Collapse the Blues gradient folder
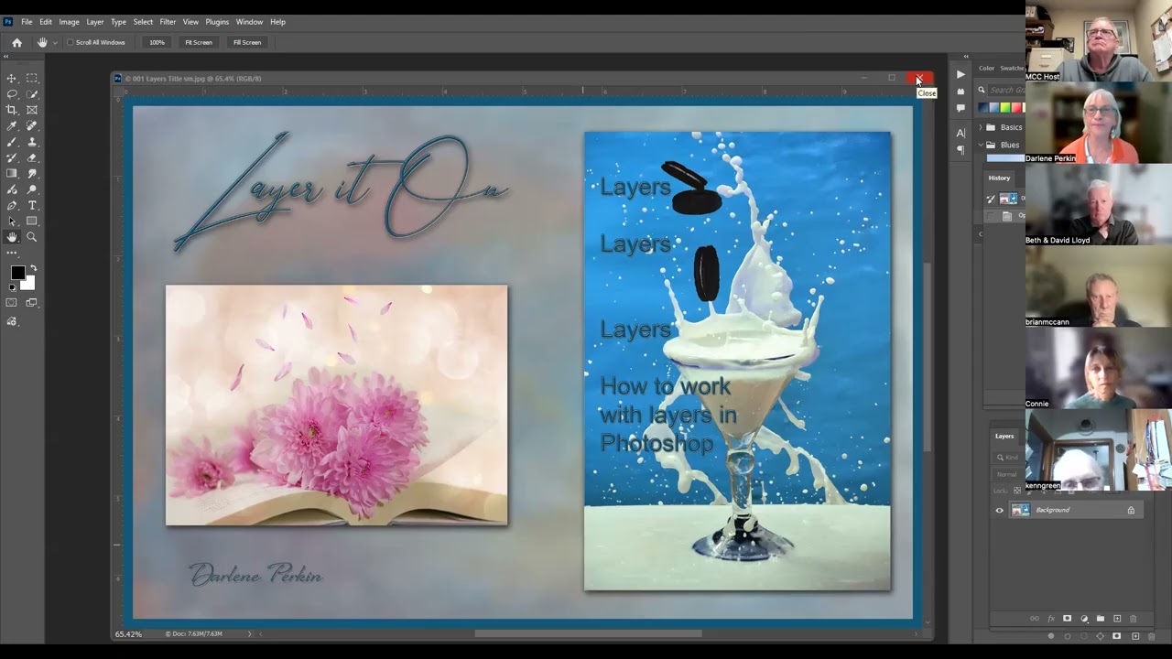 pos(981,145)
